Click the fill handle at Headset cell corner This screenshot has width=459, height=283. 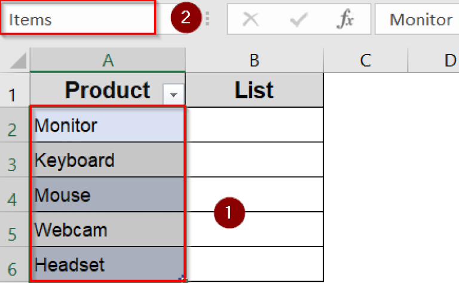[x=184, y=279]
